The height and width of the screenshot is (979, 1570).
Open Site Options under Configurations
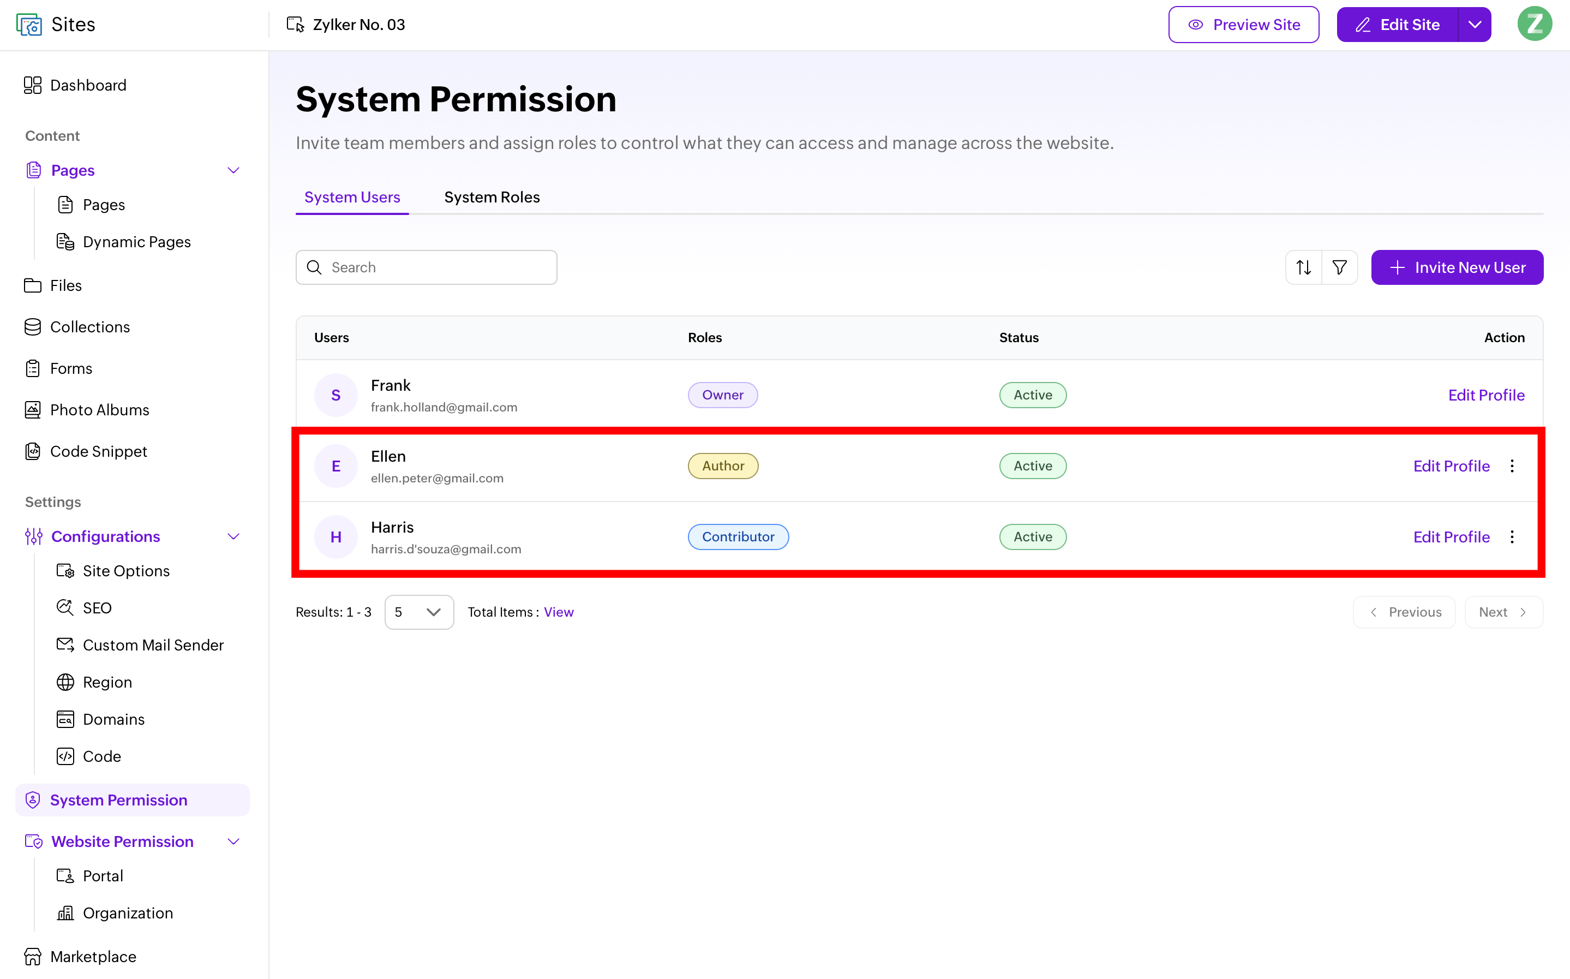(113, 570)
